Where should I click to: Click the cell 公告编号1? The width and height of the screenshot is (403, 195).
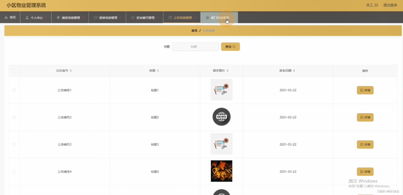pyautogui.click(x=65, y=90)
